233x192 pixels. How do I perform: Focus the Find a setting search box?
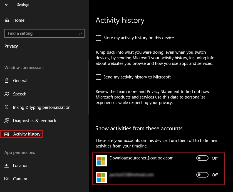(44, 33)
